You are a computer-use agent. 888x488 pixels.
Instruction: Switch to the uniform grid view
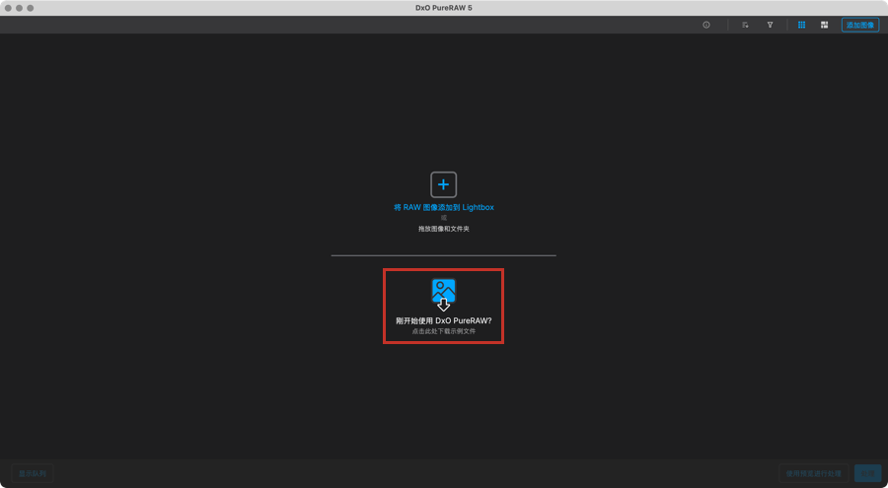(801, 25)
